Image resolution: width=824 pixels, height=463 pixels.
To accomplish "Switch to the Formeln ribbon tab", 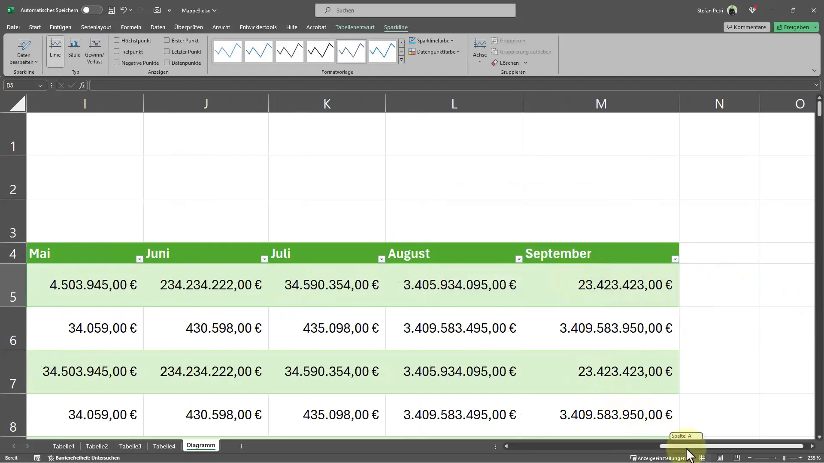I will pos(131,27).
